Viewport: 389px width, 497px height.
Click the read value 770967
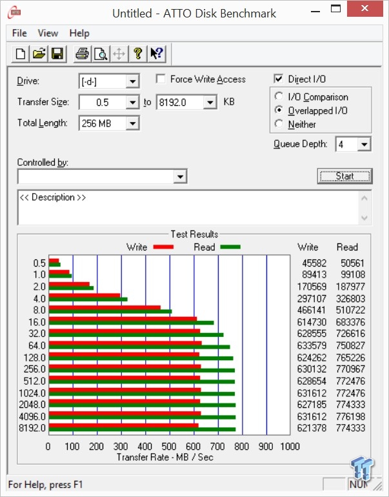click(350, 369)
